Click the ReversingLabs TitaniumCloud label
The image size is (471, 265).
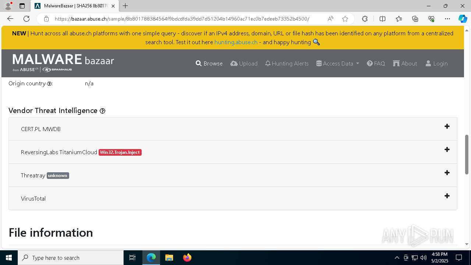tap(59, 152)
